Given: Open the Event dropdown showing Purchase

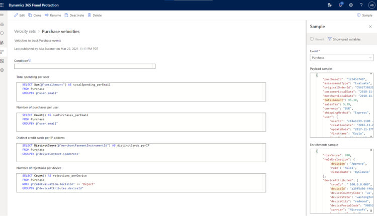Looking at the screenshot, I should (341, 58).
